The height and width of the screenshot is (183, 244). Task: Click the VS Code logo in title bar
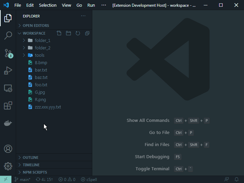click(6, 5)
